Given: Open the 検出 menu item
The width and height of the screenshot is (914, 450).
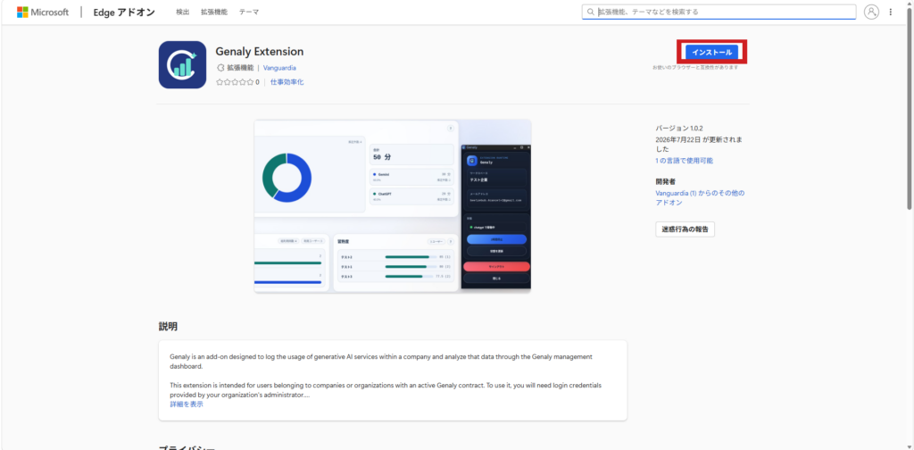Looking at the screenshot, I should pyautogui.click(x=183, y=12).
